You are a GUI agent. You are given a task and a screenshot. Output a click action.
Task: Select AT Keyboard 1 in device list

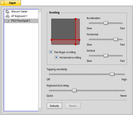[x=21, y=16]
